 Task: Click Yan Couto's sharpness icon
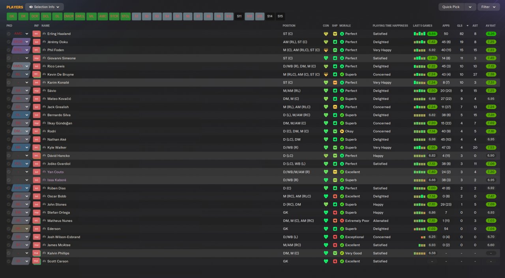tap(335, 172)
